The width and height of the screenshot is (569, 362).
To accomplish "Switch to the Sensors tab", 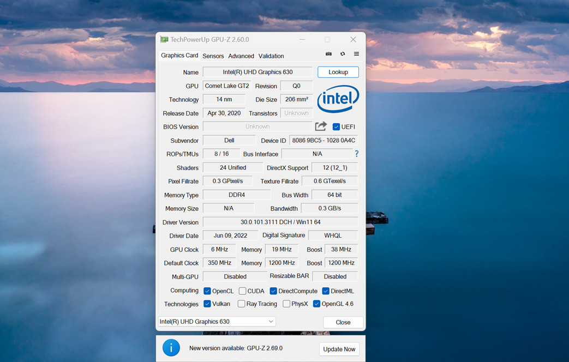I will point(213,56).
